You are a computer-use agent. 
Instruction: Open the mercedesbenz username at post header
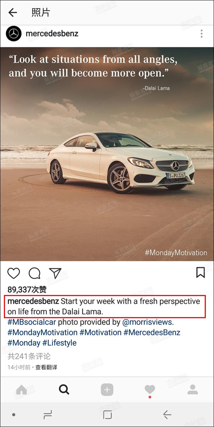pyautogui.click(x=52, y=34)
